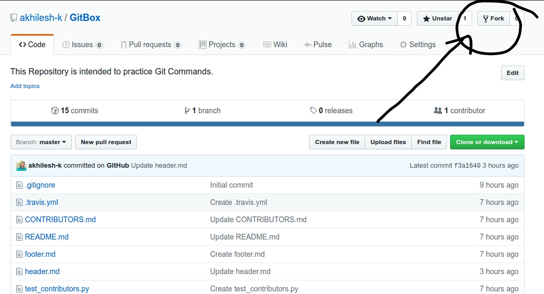Open the Update README.md commit message
This screenshot has width=544, height=294.
(244, 237)
